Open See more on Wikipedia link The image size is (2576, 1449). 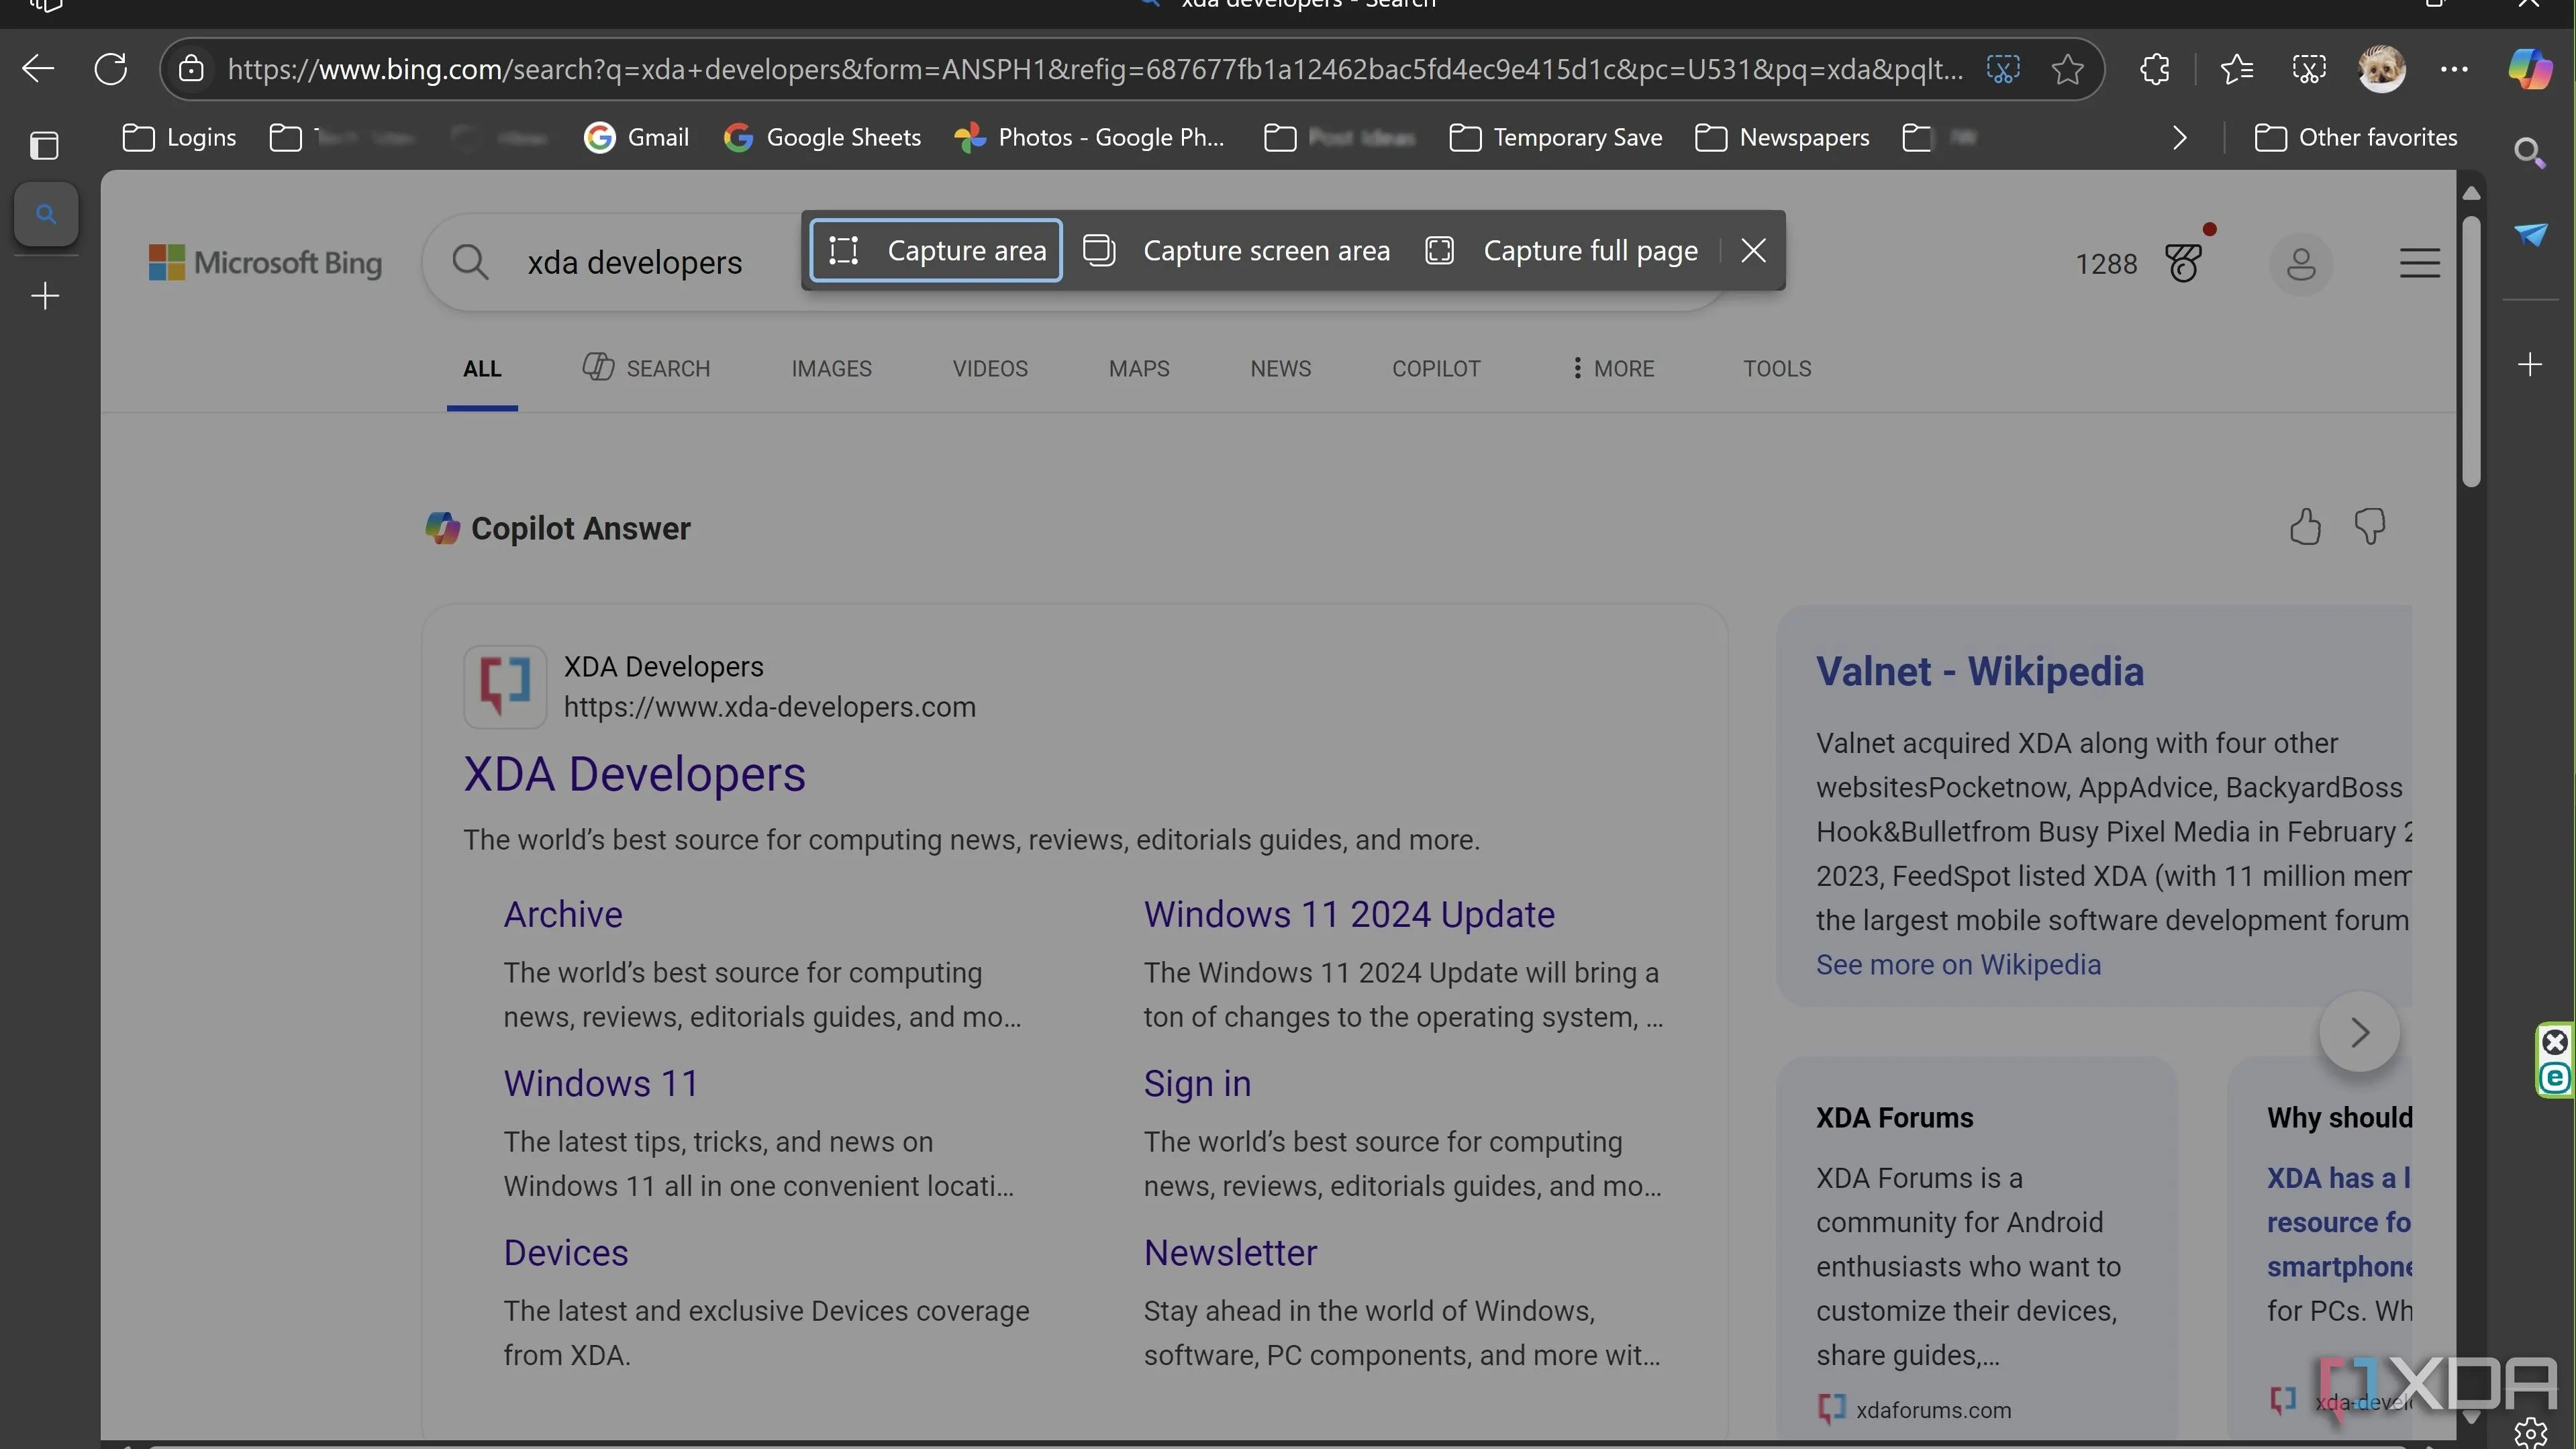pyautogui.click(x=1958, y=965)
